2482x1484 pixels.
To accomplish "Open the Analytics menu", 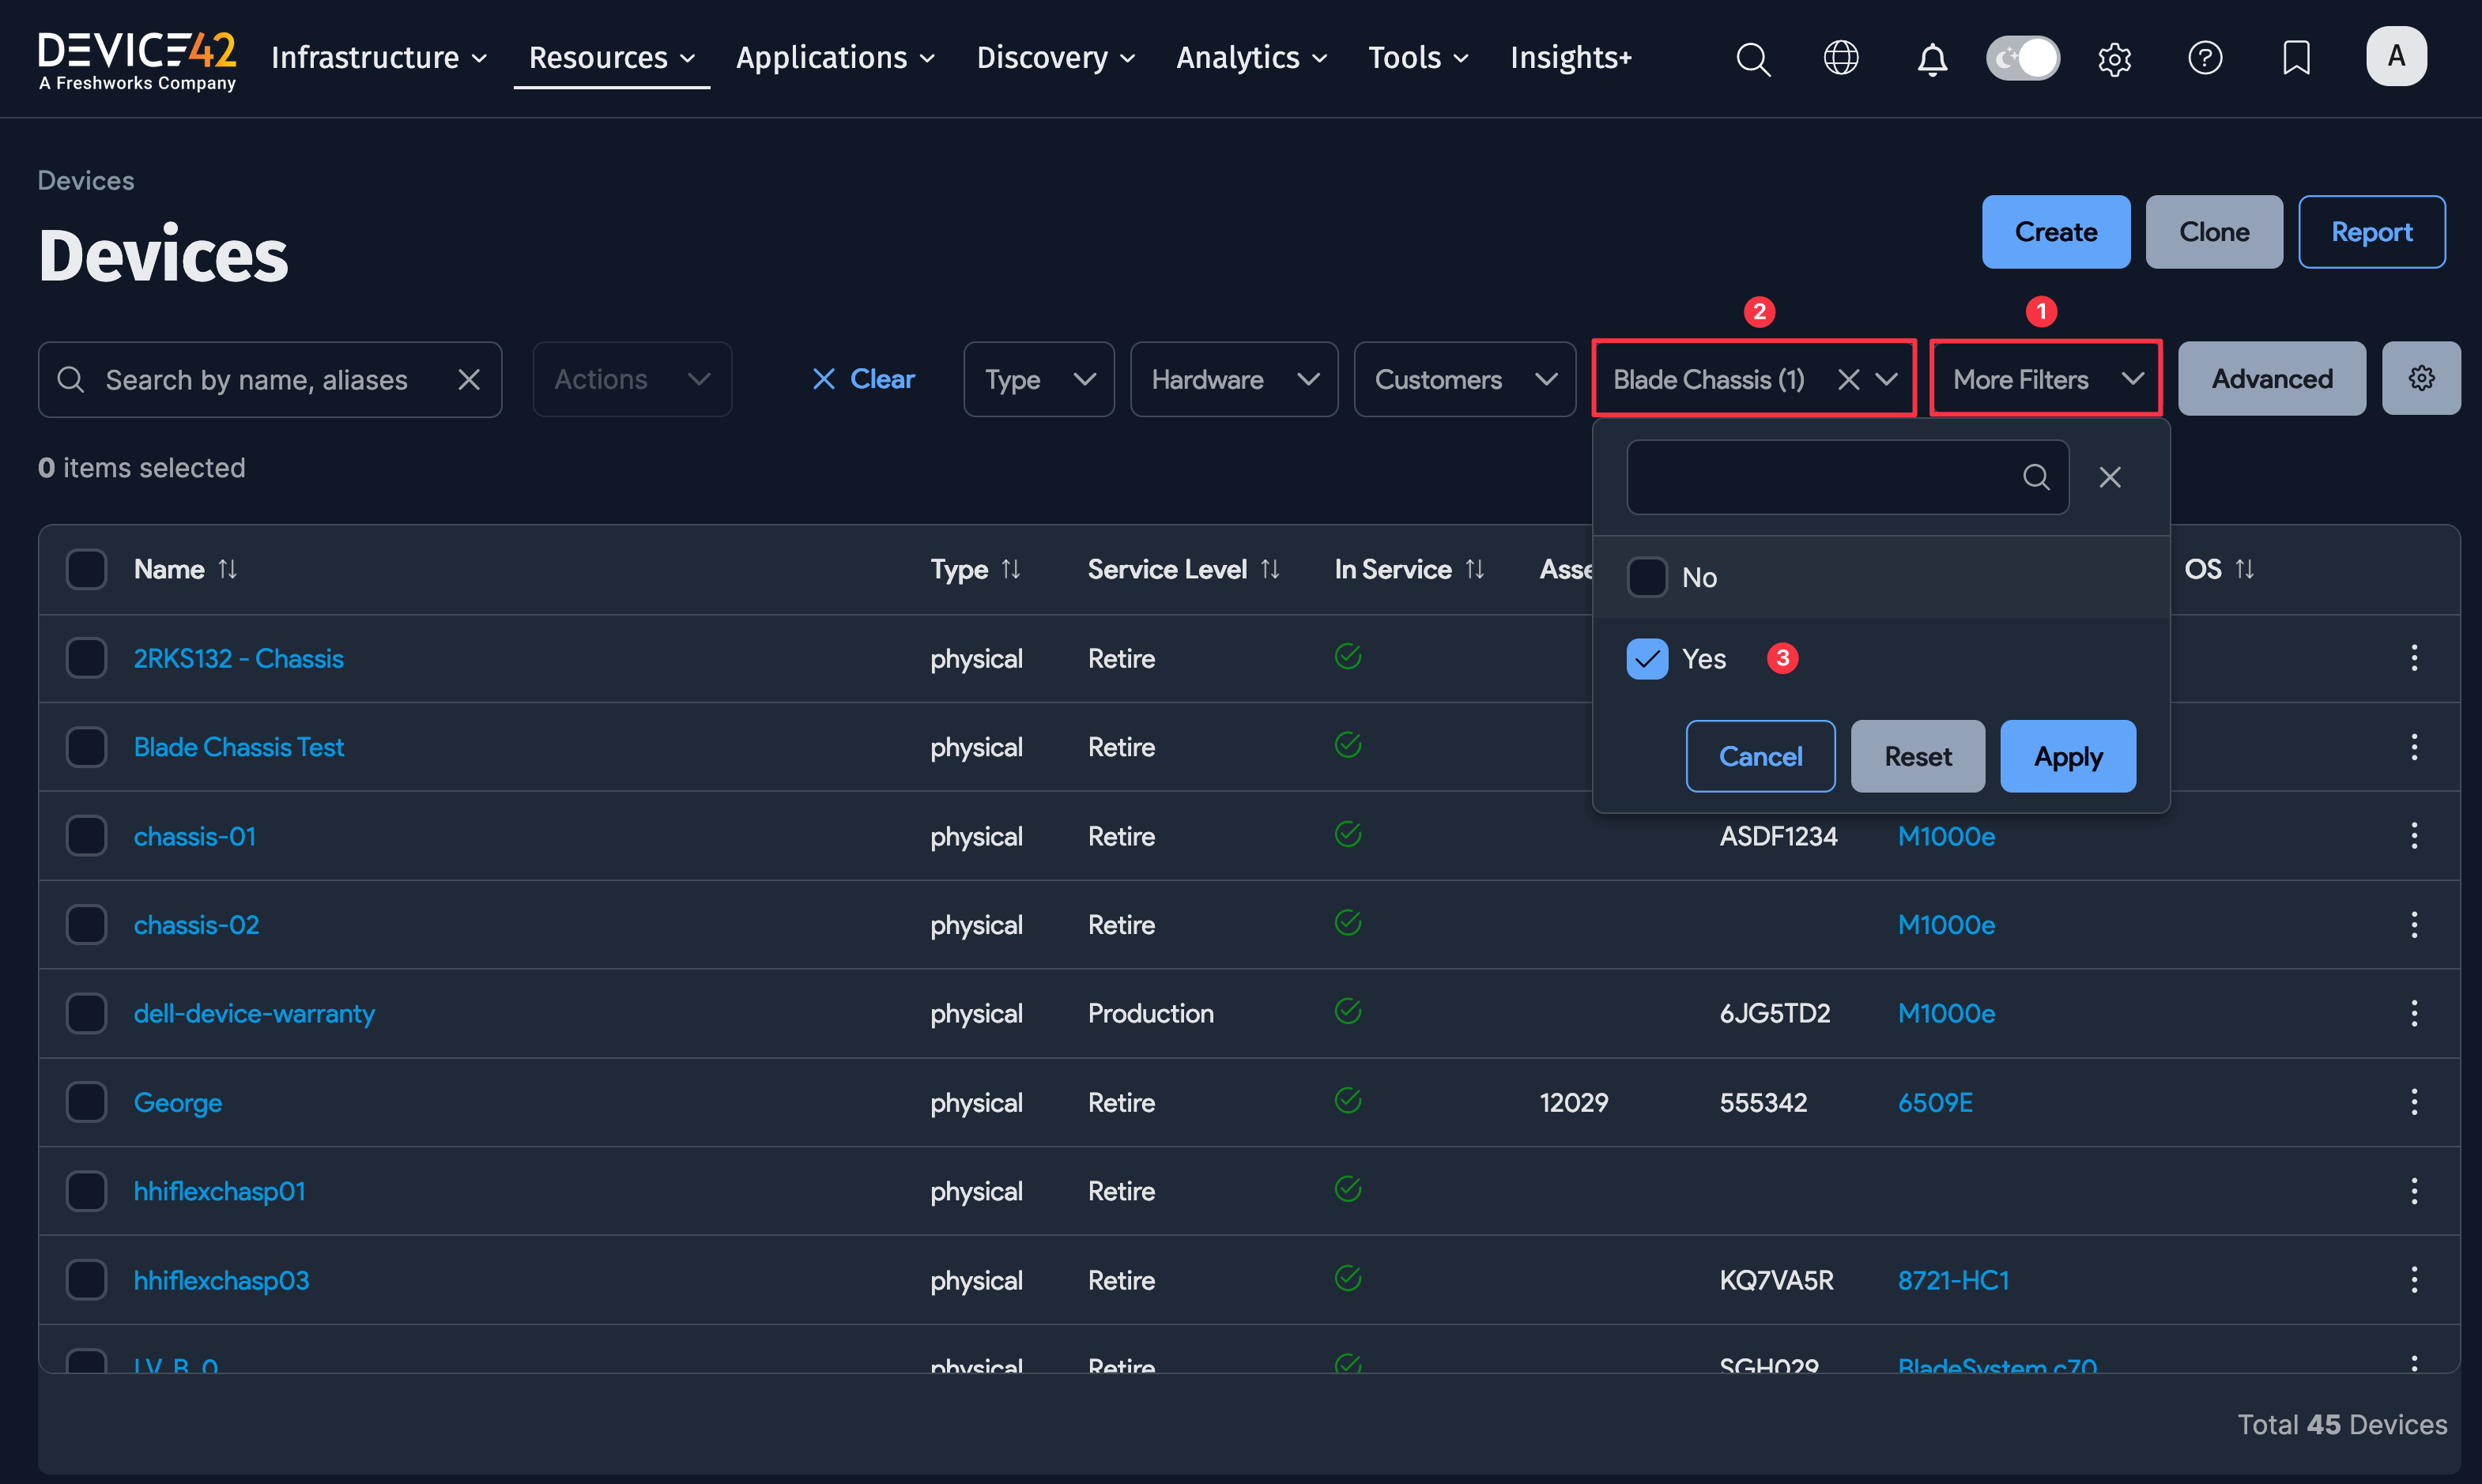I will 1250,58.
